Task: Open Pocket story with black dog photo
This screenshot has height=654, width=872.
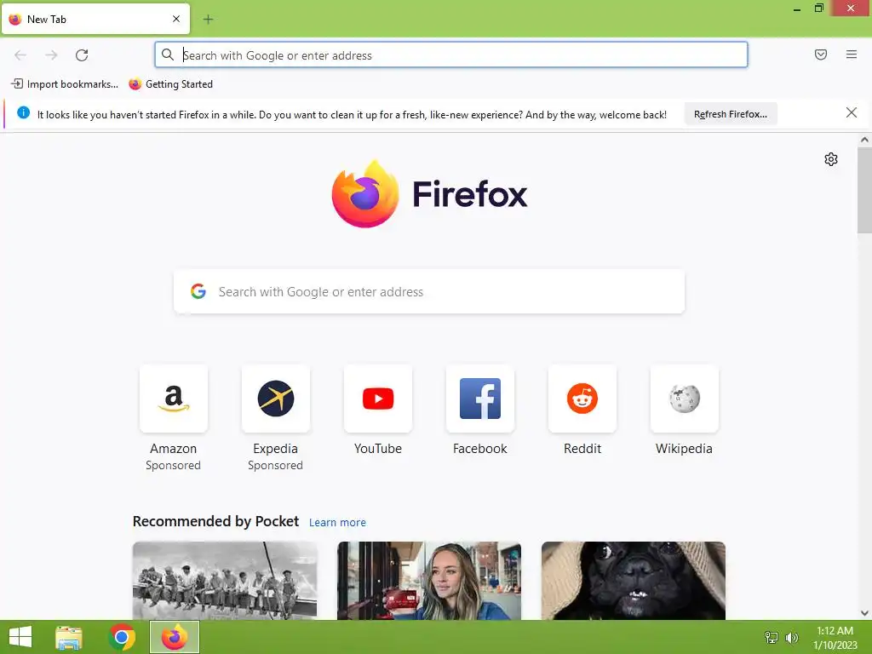Action: [x=634, y=581]
